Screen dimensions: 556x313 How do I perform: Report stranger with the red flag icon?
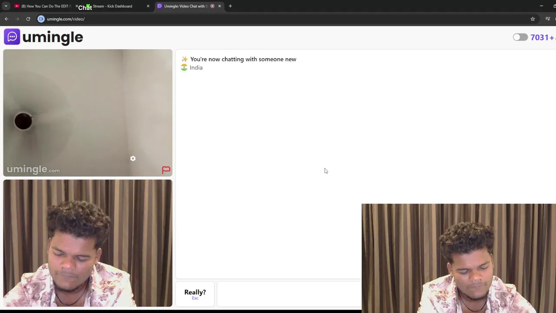(x=166, y=170)
